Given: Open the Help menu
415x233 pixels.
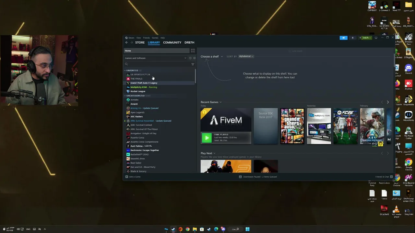Looking at the screenshot, I should tap(162, 38).
